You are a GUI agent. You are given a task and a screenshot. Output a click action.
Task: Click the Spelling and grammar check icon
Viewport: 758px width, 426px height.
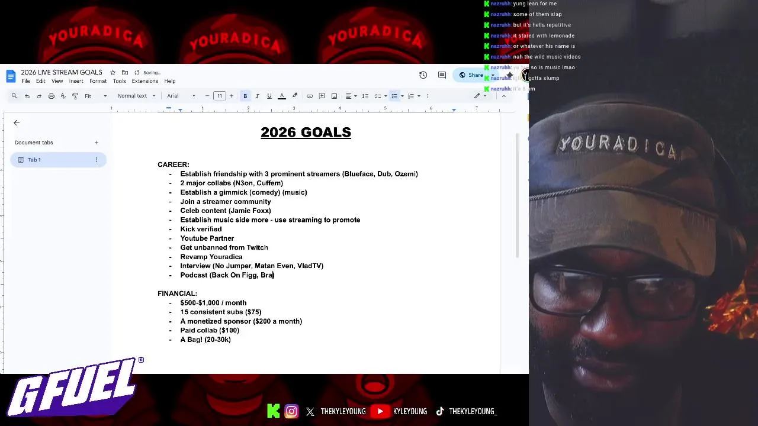[63, 96]
